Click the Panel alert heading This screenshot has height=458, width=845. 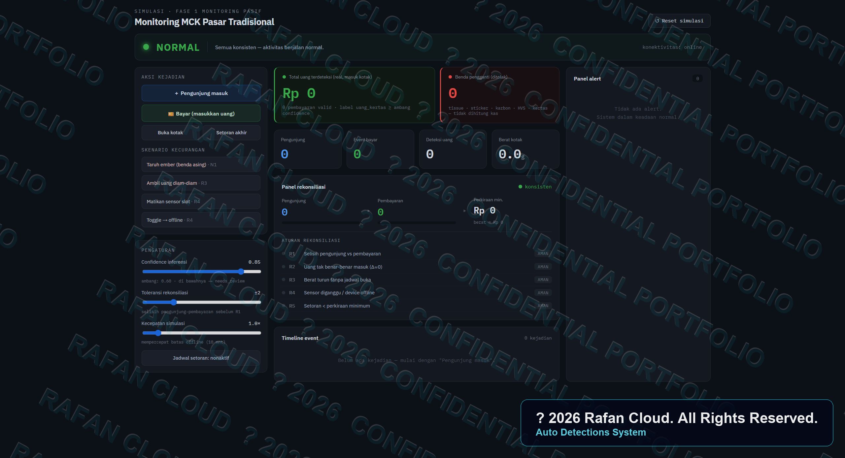[587, 79]
